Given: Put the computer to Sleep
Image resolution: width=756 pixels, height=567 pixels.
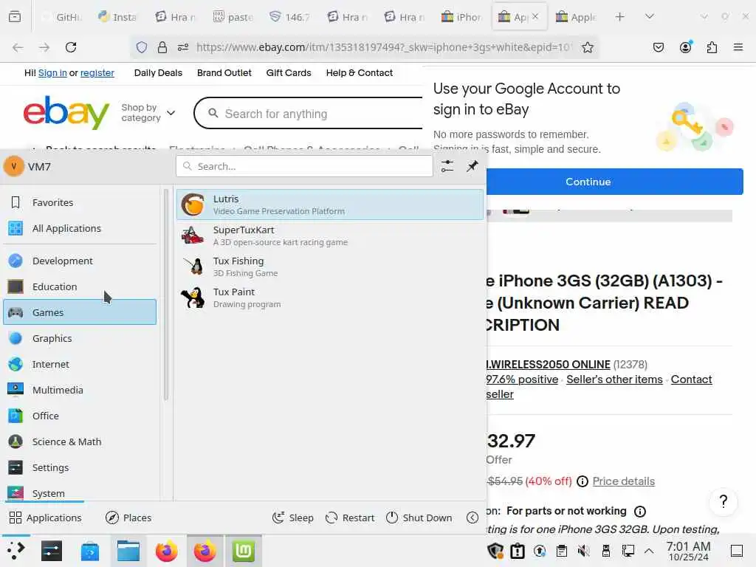Looking at the screenshot, I should pos(292,518).
